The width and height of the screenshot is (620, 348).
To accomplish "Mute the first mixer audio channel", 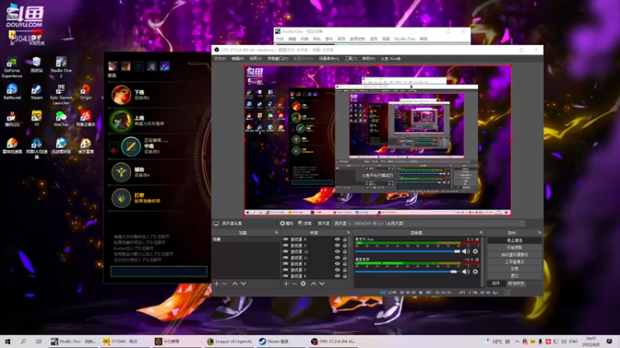I will tap(467, 251).
